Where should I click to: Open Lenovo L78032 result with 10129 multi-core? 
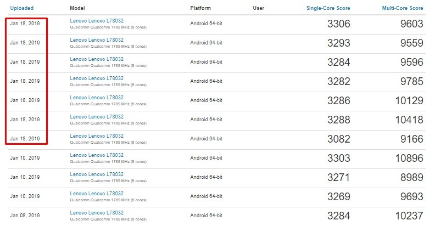point(97,98)
